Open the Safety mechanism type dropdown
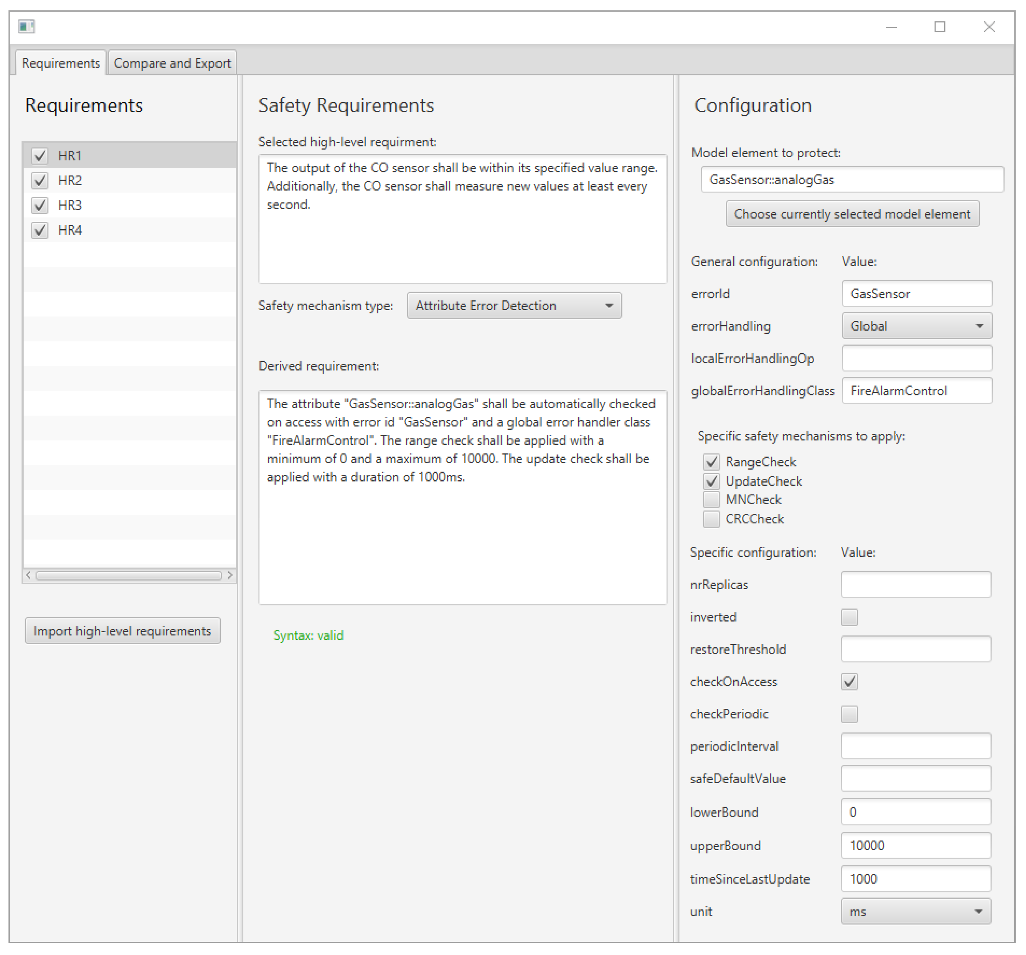 click(514, 306)
